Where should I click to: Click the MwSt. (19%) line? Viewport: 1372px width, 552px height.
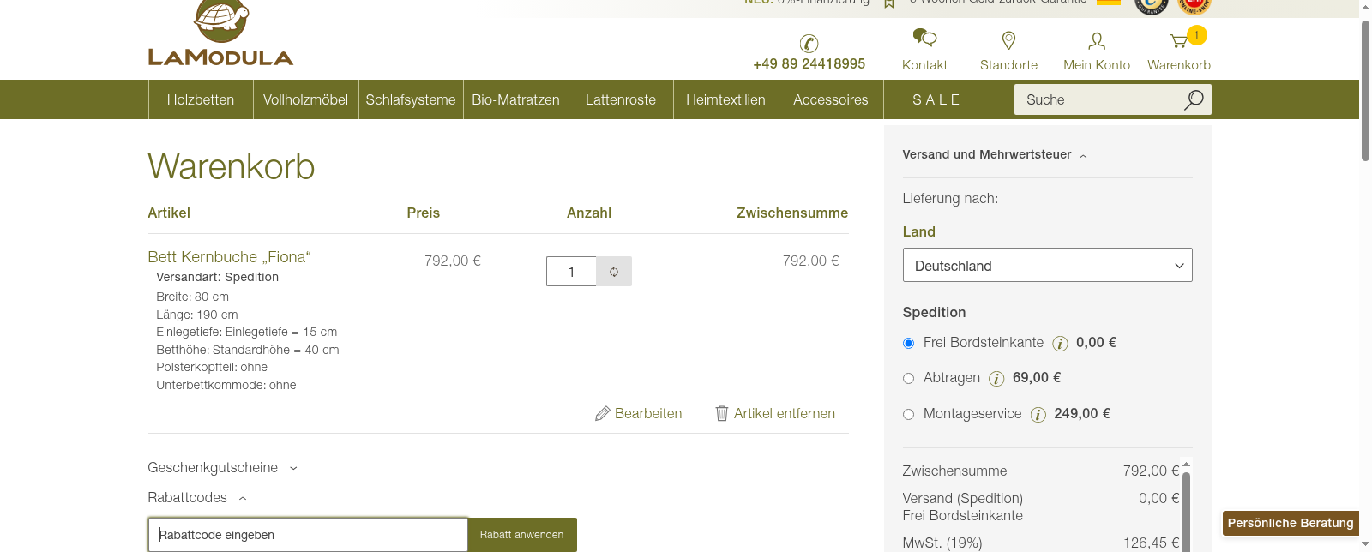click(1041, 543)
